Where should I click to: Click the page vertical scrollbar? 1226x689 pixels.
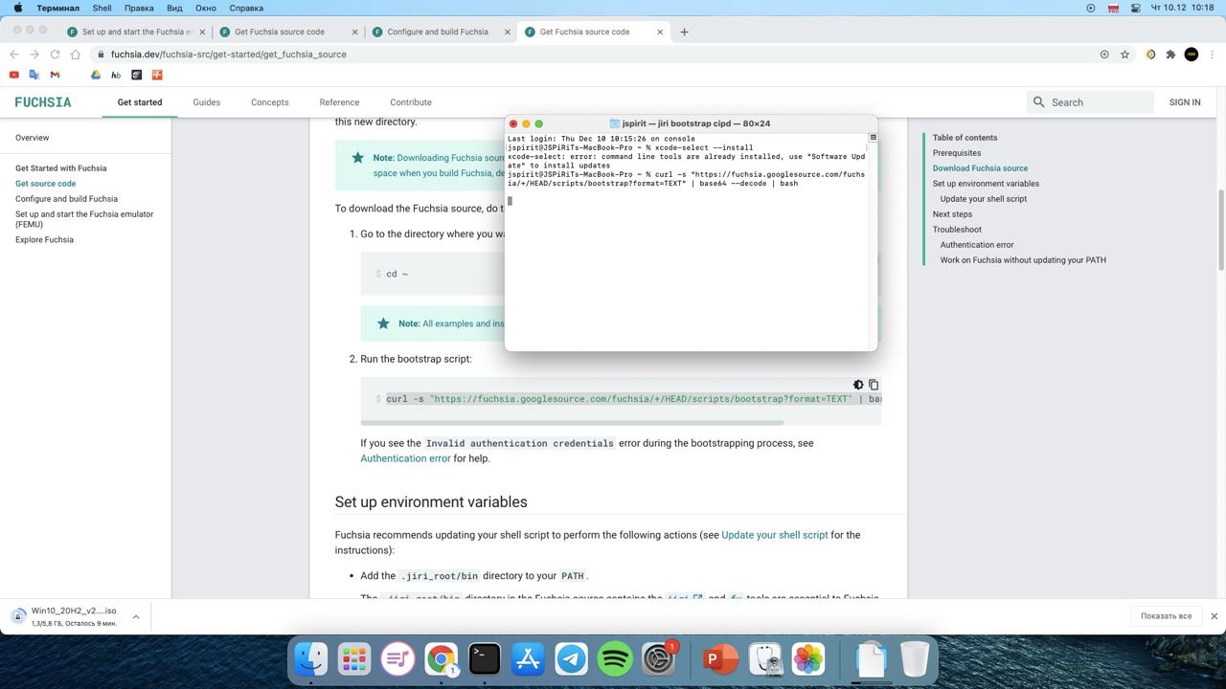click(1221, 230)
